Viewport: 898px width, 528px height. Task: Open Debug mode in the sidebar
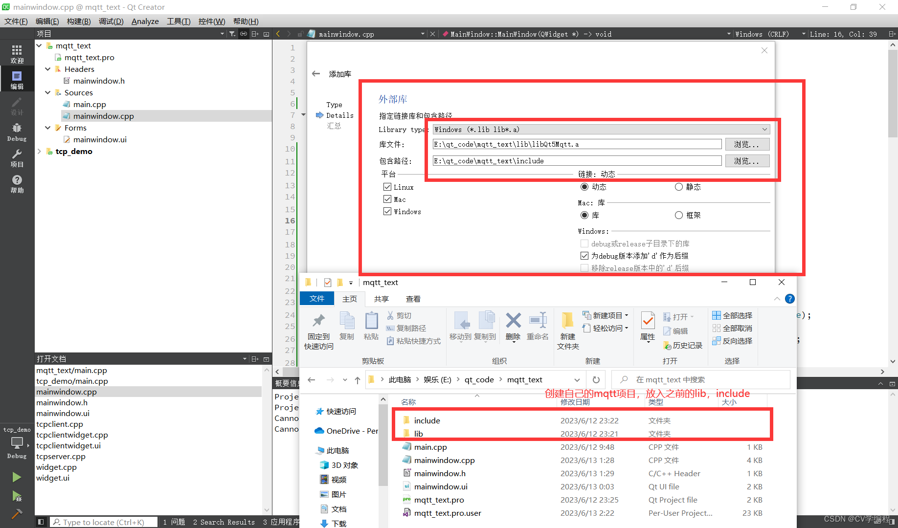pos(16,130)
